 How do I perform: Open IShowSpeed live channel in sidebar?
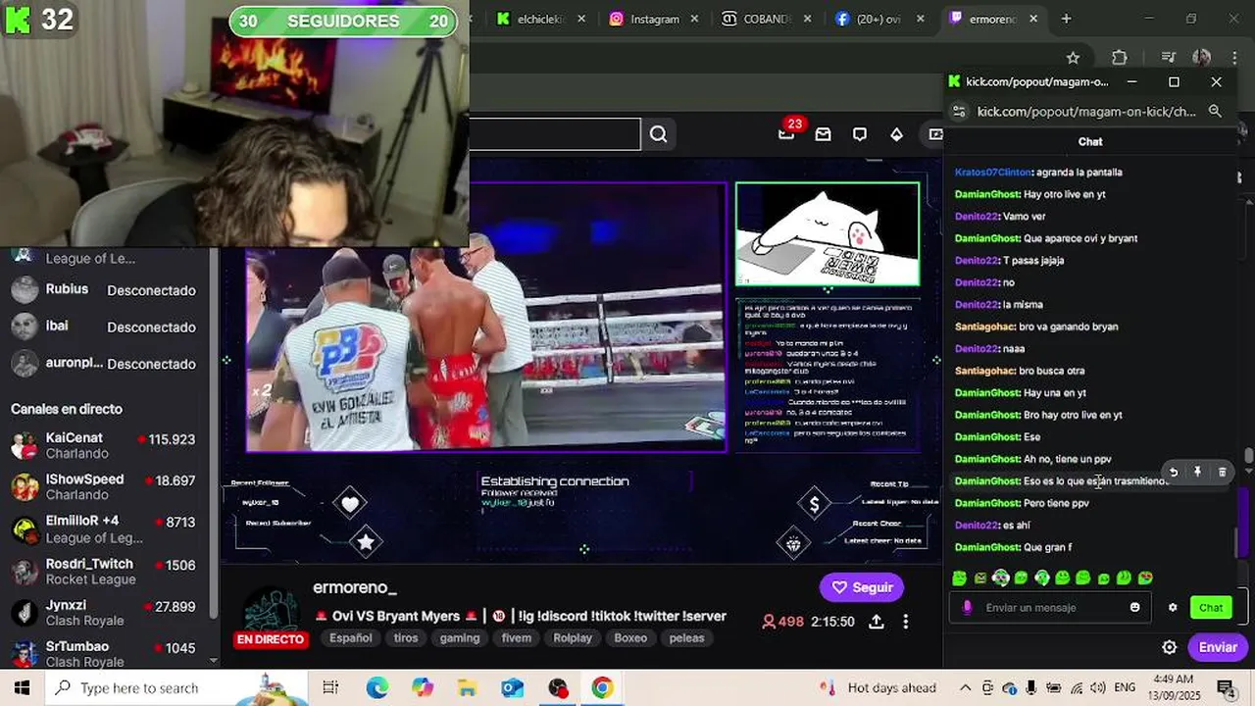[x=104, y=486]
